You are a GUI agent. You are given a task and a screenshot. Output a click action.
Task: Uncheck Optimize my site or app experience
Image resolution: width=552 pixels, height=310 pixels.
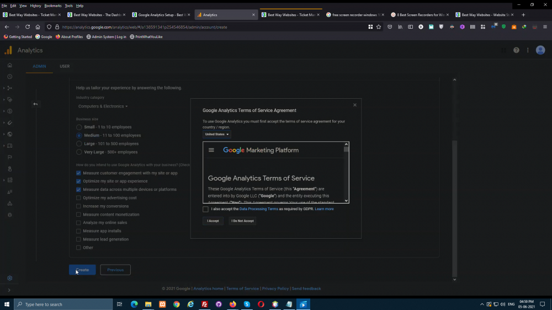tap(78, 181)
